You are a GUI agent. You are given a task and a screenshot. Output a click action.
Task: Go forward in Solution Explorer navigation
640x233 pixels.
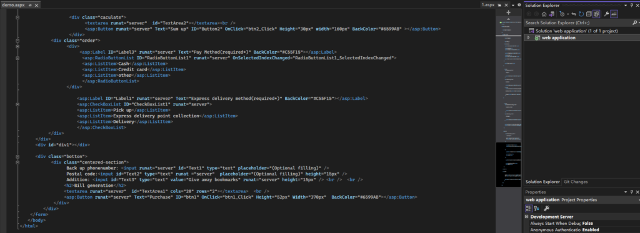536,14
